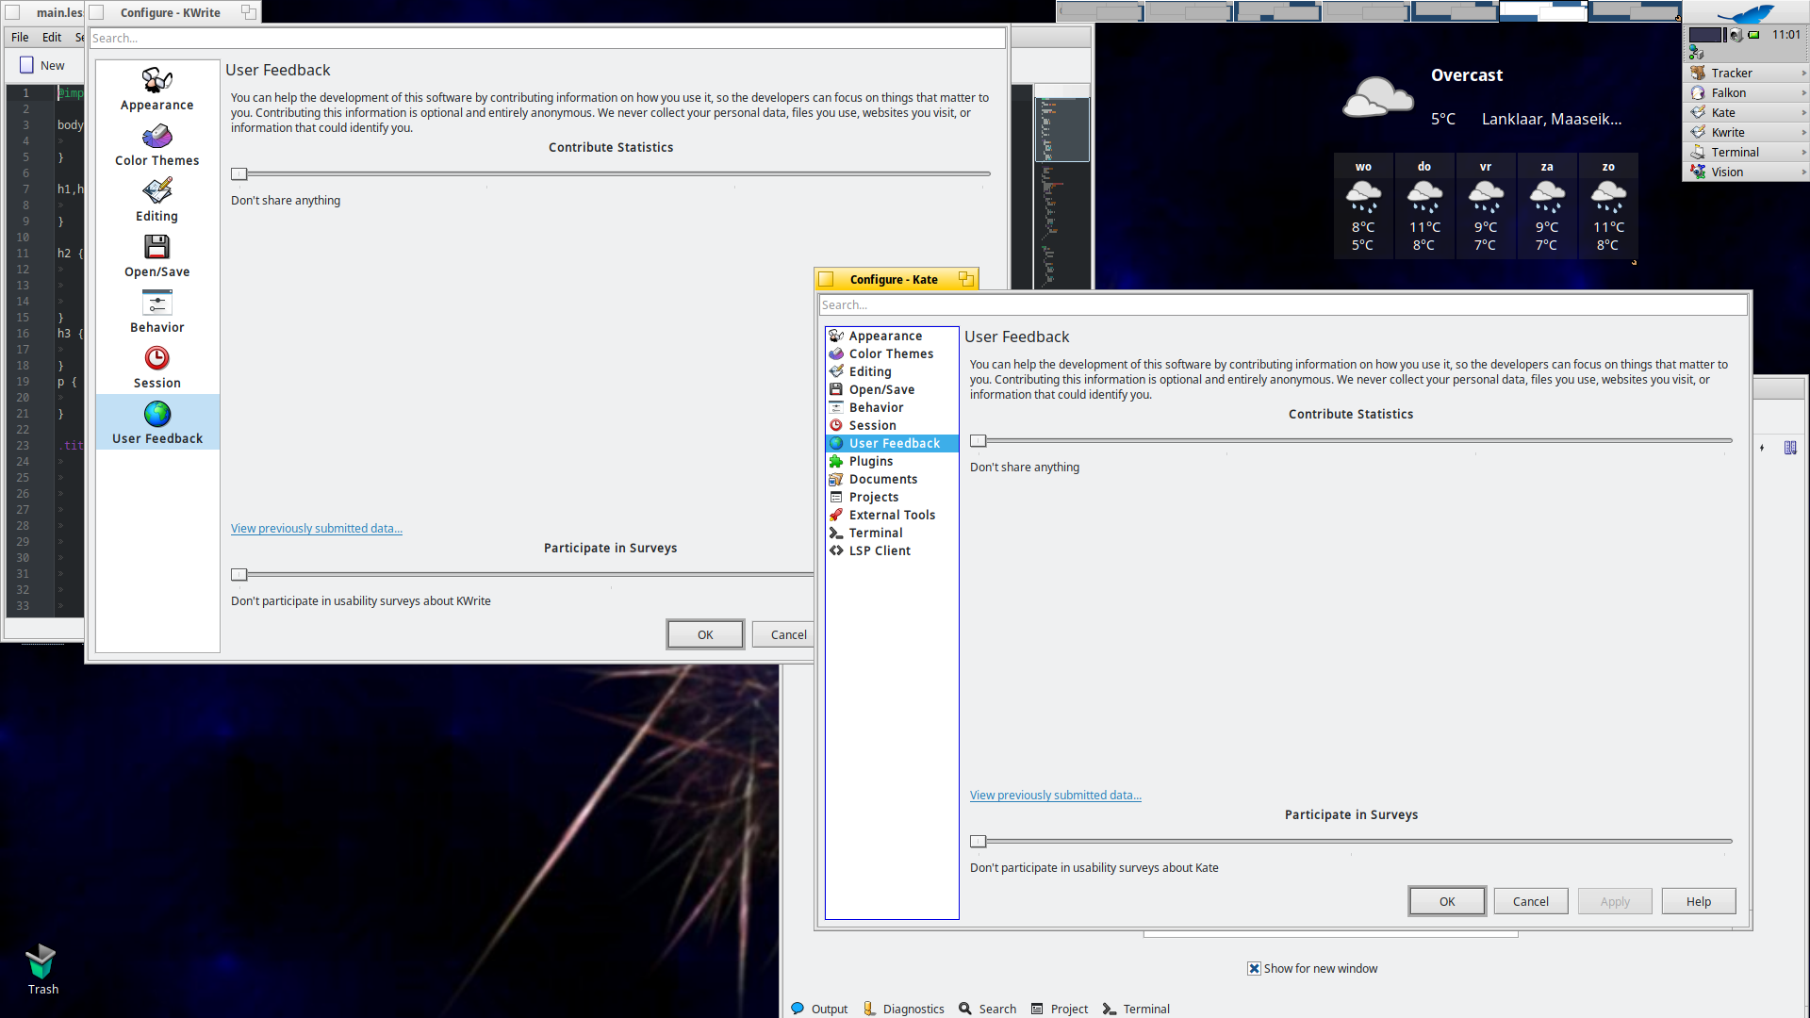Open previously submitted data link in KWrite
The image size is (1810, 1018).
pyautogui.click(x=317, y=528)
